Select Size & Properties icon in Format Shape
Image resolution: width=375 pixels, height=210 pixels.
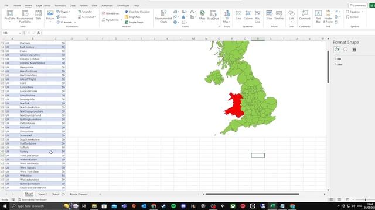point(354,50)
